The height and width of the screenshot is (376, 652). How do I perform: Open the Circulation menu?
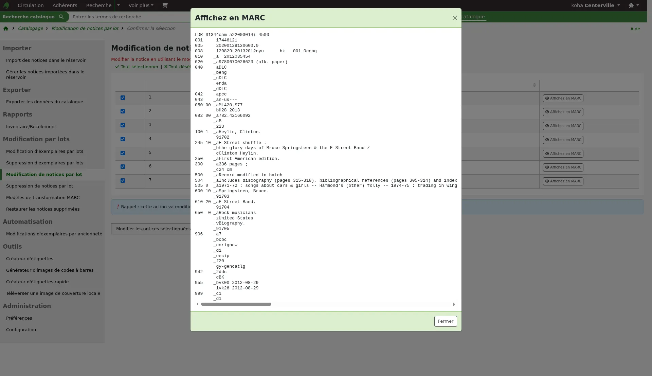click(x=31, y=5)
